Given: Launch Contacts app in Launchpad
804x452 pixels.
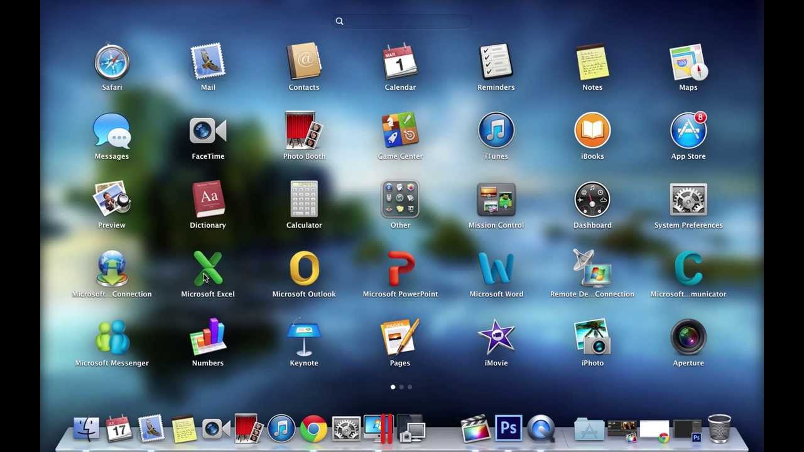Looking at the screenshot, I should 304,62.
